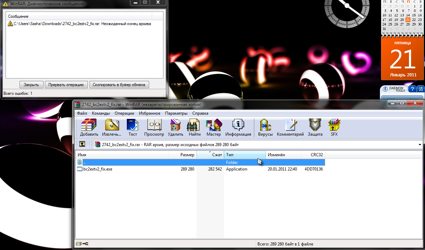
Task: Click the Application type cell
Action: tap(237, 169)
